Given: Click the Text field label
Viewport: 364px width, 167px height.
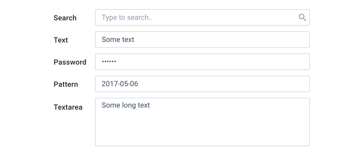Looking at the screenshot, I should (61, 40).
